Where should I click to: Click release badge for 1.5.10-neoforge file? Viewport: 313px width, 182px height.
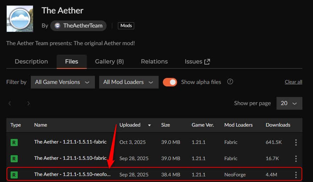(x=14, y=175)
